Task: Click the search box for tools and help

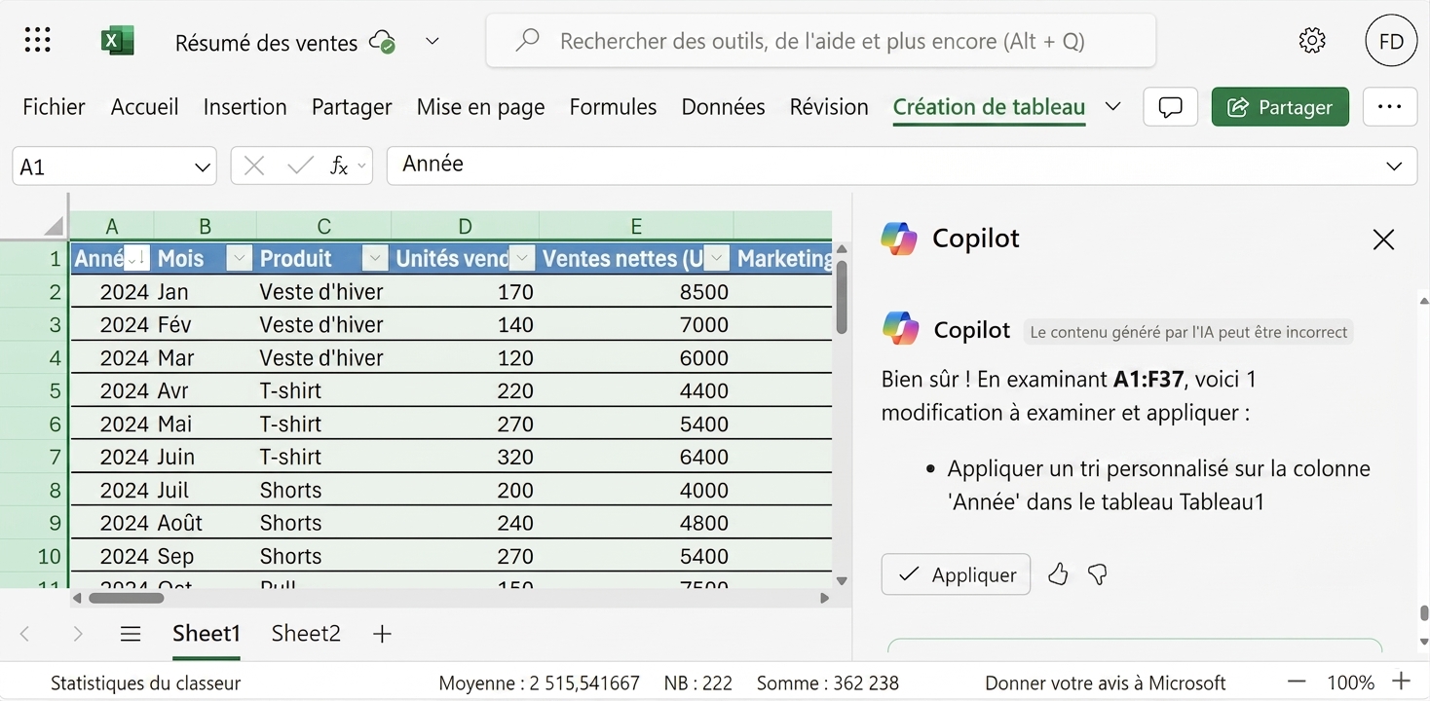Action: coord(820,41)
